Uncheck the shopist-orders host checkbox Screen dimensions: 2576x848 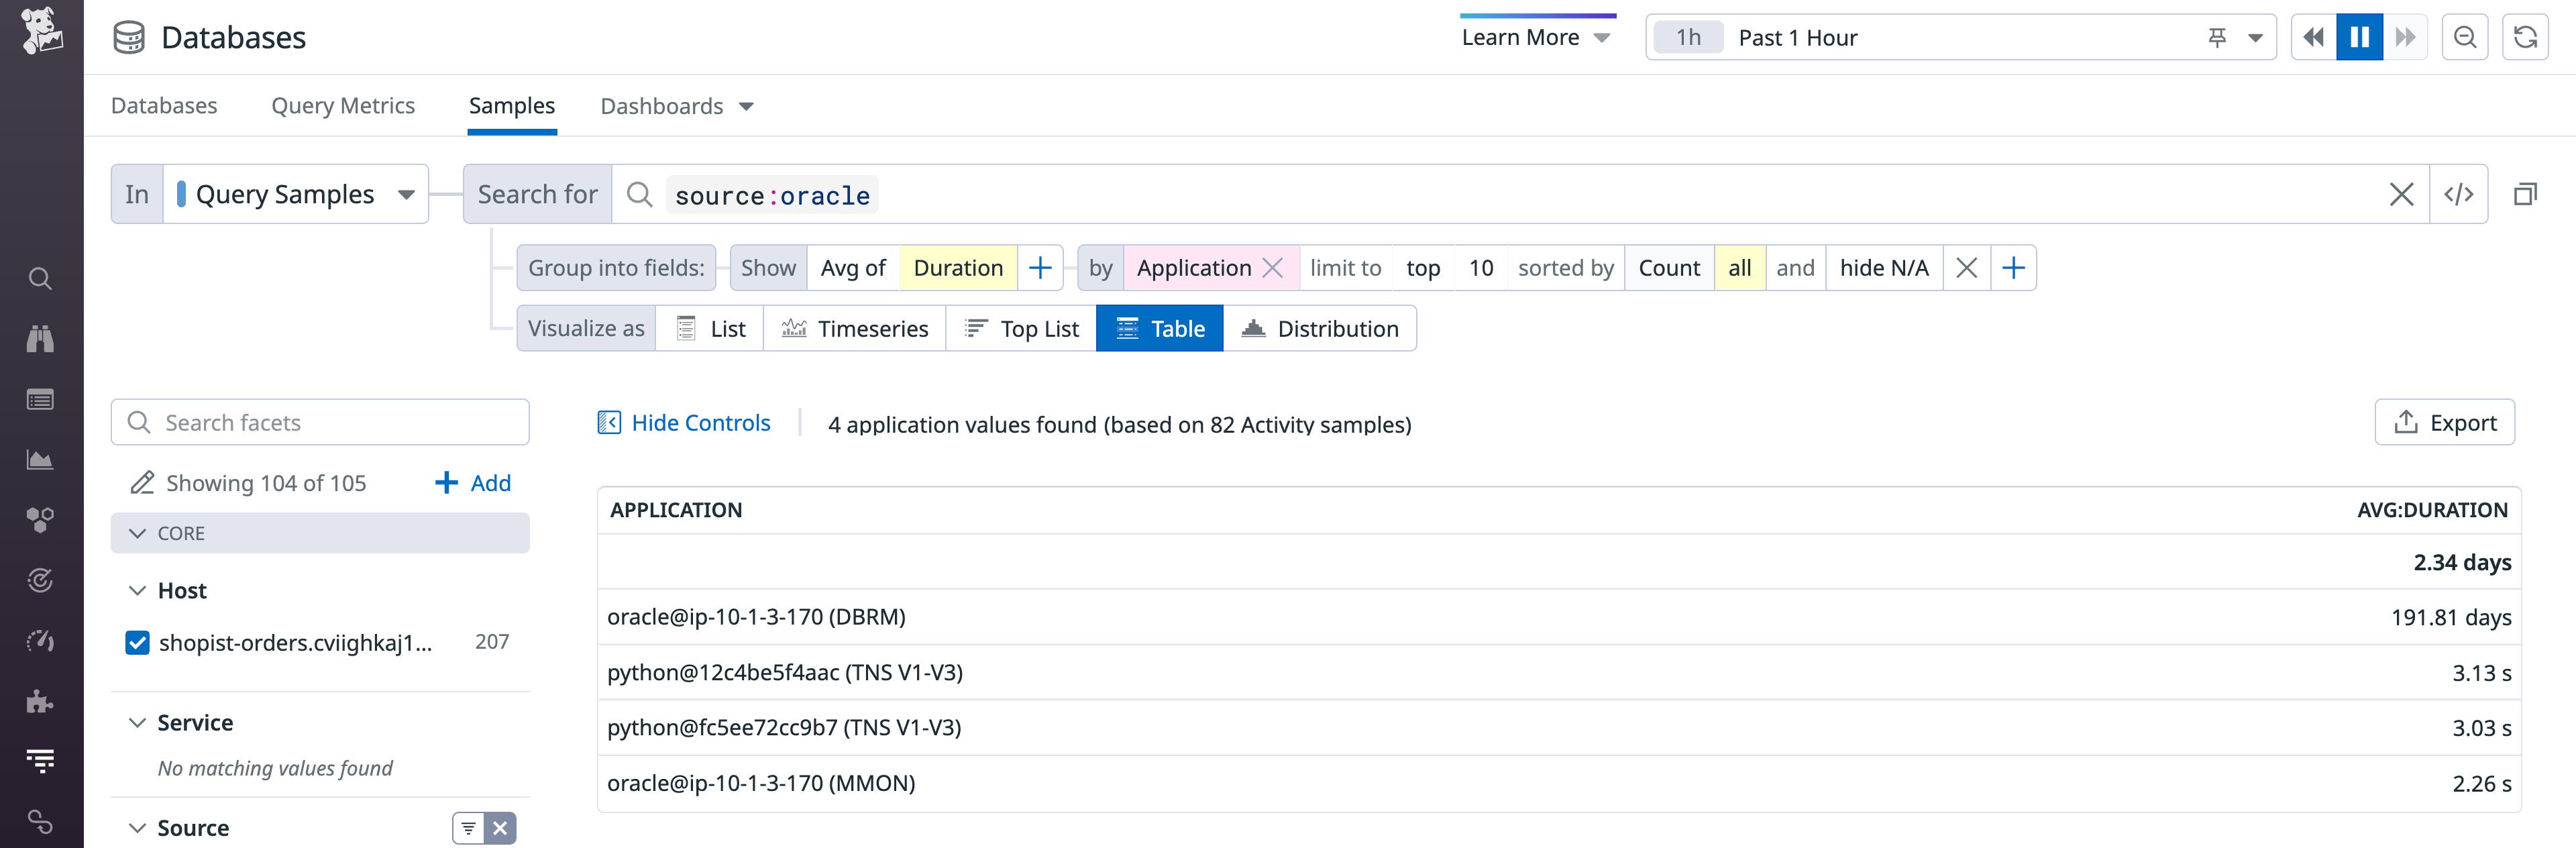coord(137,642)
